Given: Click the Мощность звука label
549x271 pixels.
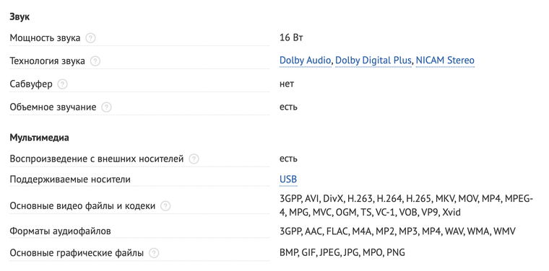Looking at the screenshot, I should click(x=45, y=37).
